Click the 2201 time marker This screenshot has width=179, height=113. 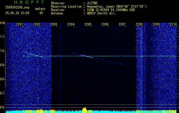point(20,24)
